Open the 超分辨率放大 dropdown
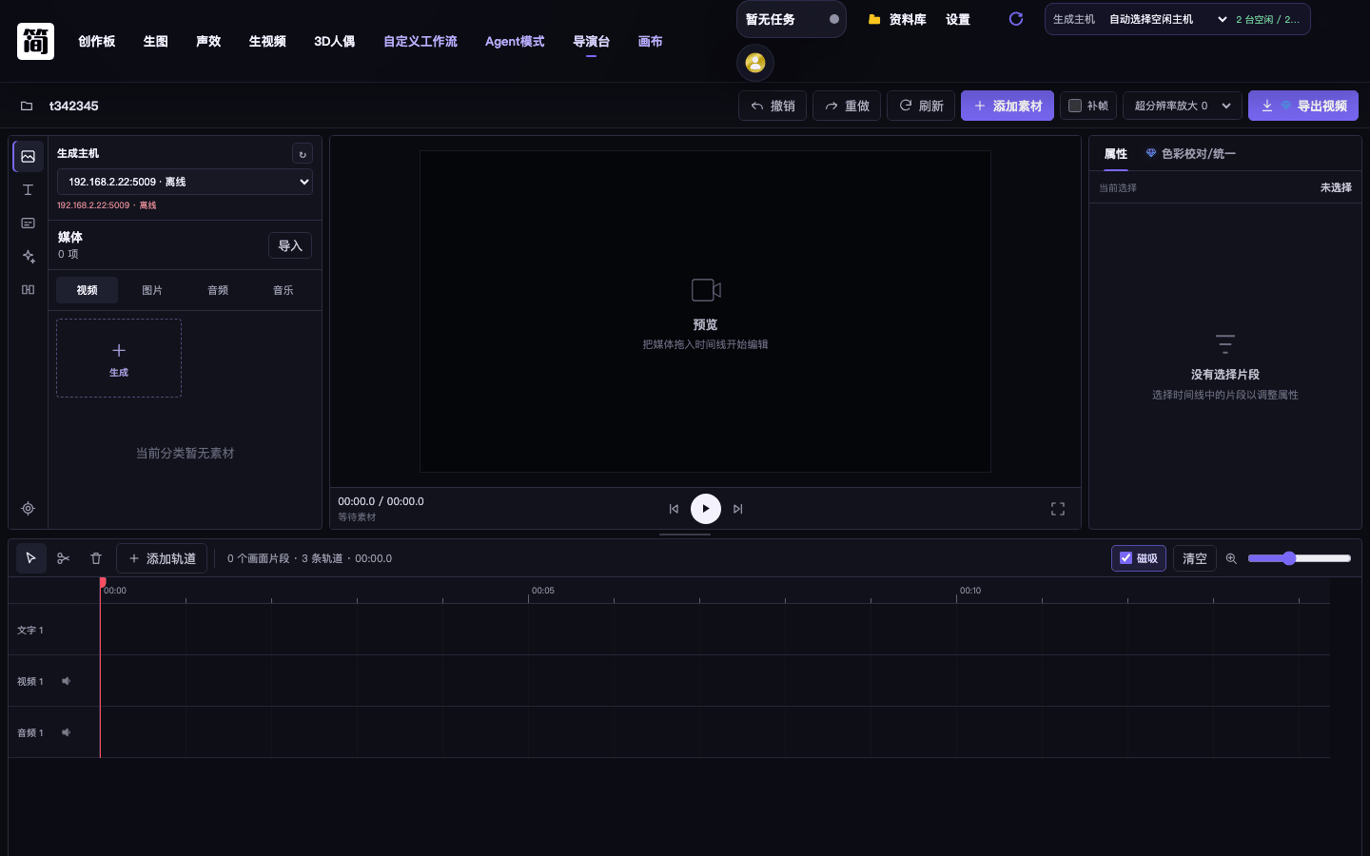 tap(1183, 106)
